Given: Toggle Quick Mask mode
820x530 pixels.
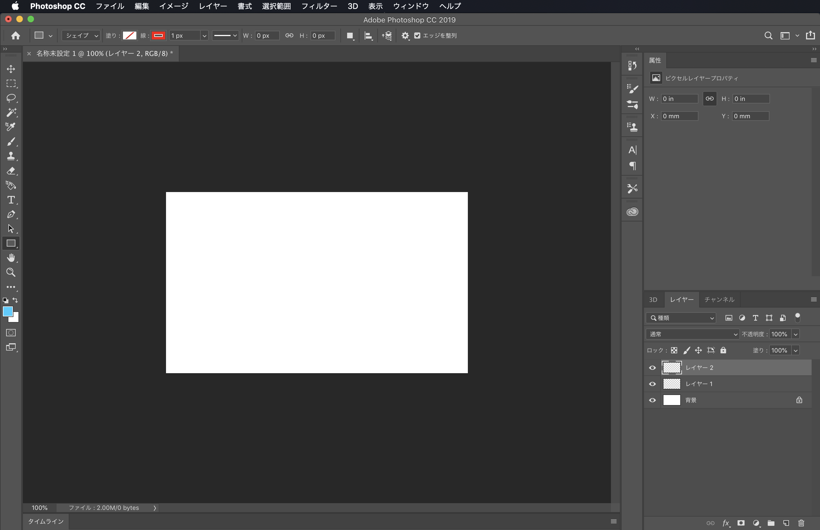Looking at the screenshot, I should pyautogui.click(x=11, y=333).
